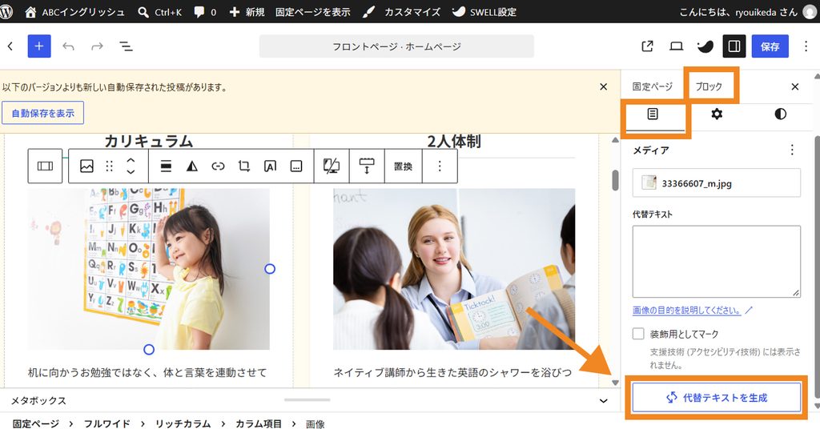Open the comments bubble showing 0
The width and height of the screenshot is (820, 429).
point(205,11)
